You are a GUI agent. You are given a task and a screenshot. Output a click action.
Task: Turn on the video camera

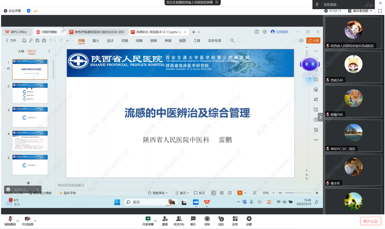pyautogui.click(x=27, y=219)
